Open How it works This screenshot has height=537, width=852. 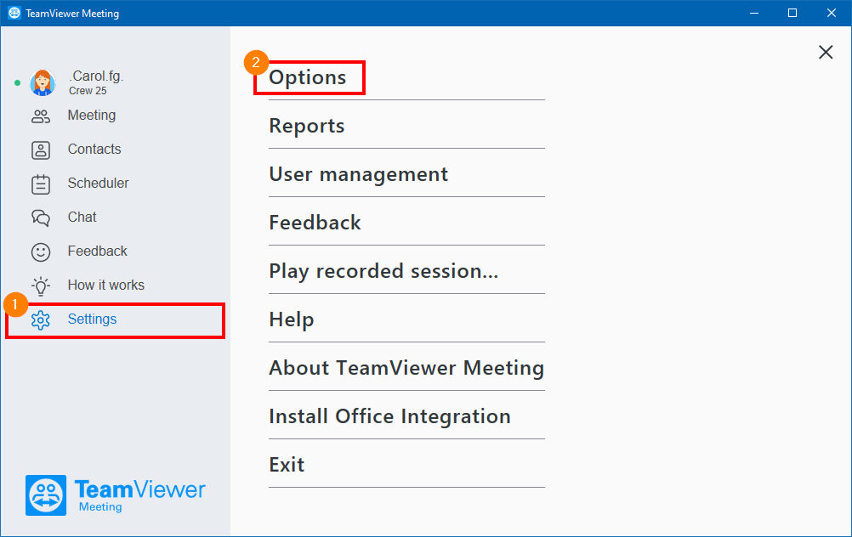point(106,285)
